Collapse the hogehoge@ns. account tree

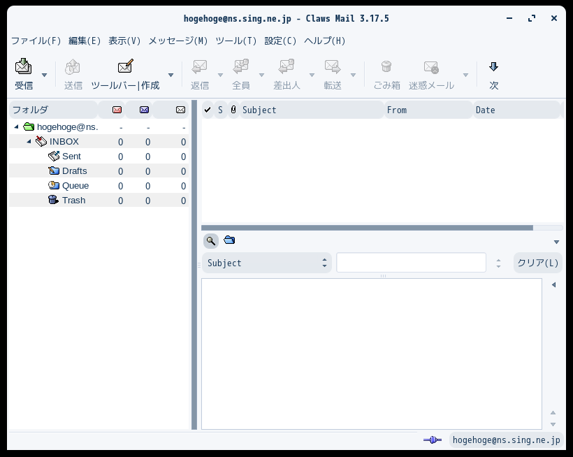pyautogui.click(x=17, y=126)
